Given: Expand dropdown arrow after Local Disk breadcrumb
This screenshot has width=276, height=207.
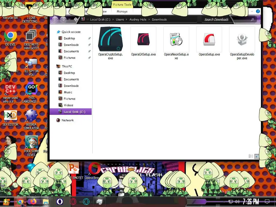Looking at the screenshot, I should (x=113, y=19).
